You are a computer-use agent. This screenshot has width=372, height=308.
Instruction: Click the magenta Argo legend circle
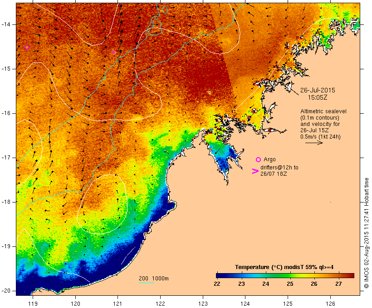tap(259, 159)
